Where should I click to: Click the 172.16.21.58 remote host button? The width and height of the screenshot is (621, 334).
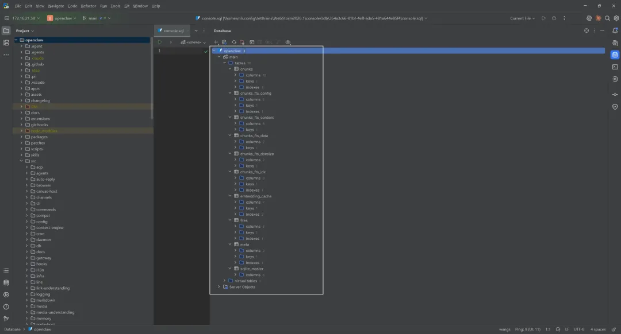coord(22,18)
